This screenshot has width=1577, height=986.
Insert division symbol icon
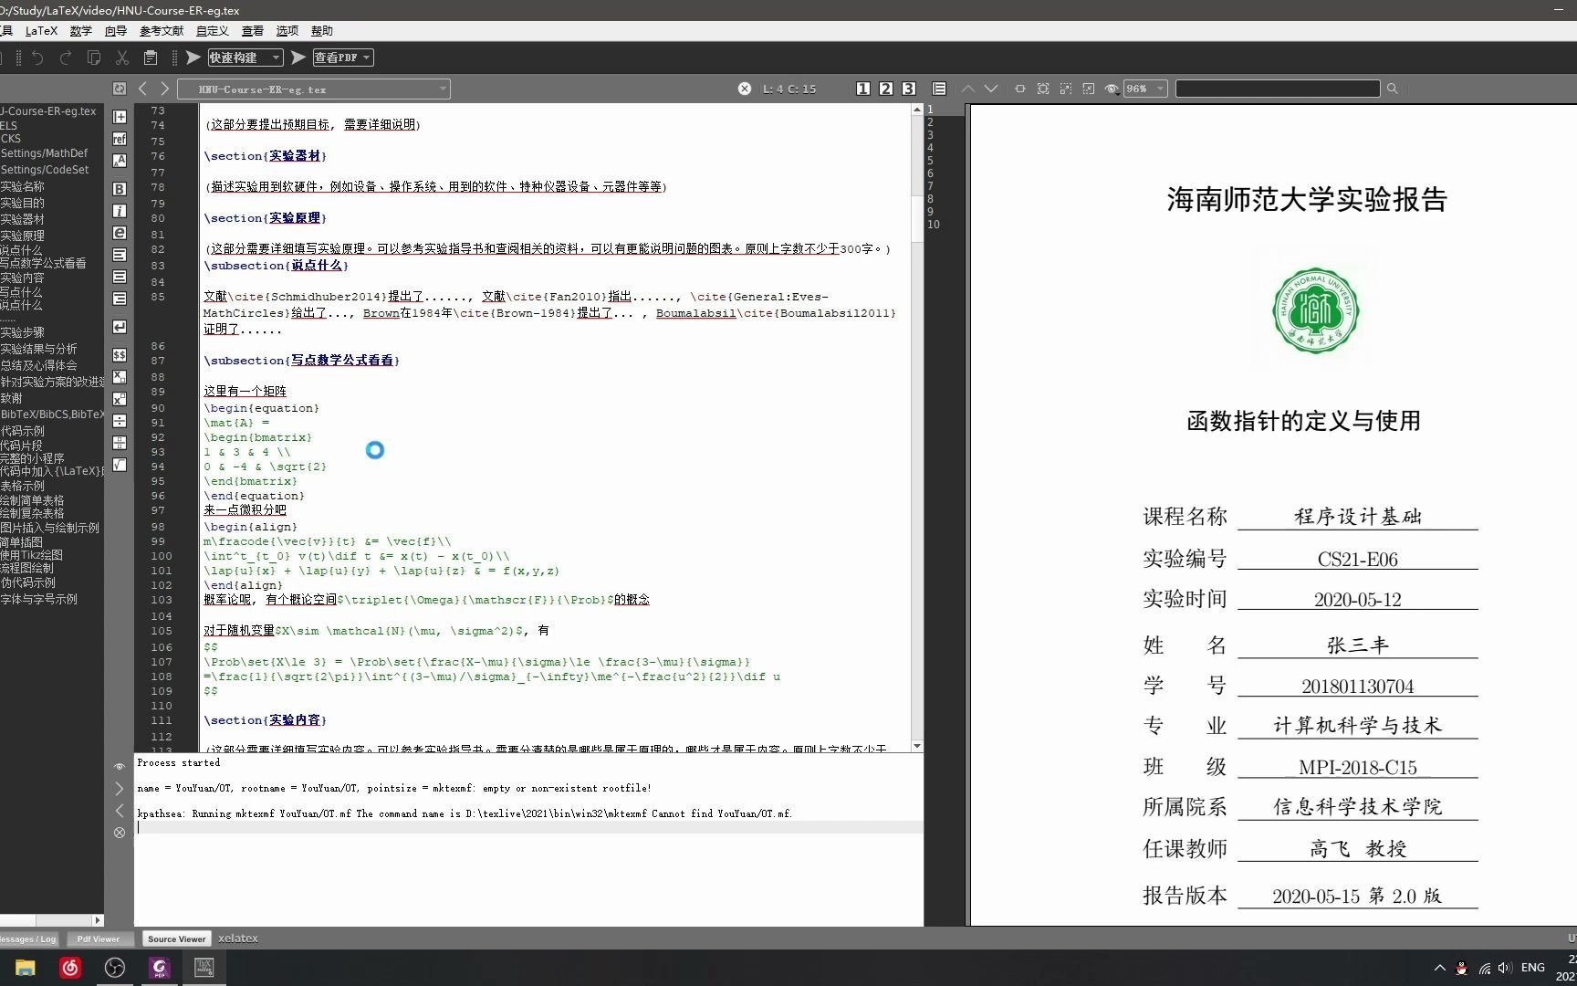coord(120,421)
